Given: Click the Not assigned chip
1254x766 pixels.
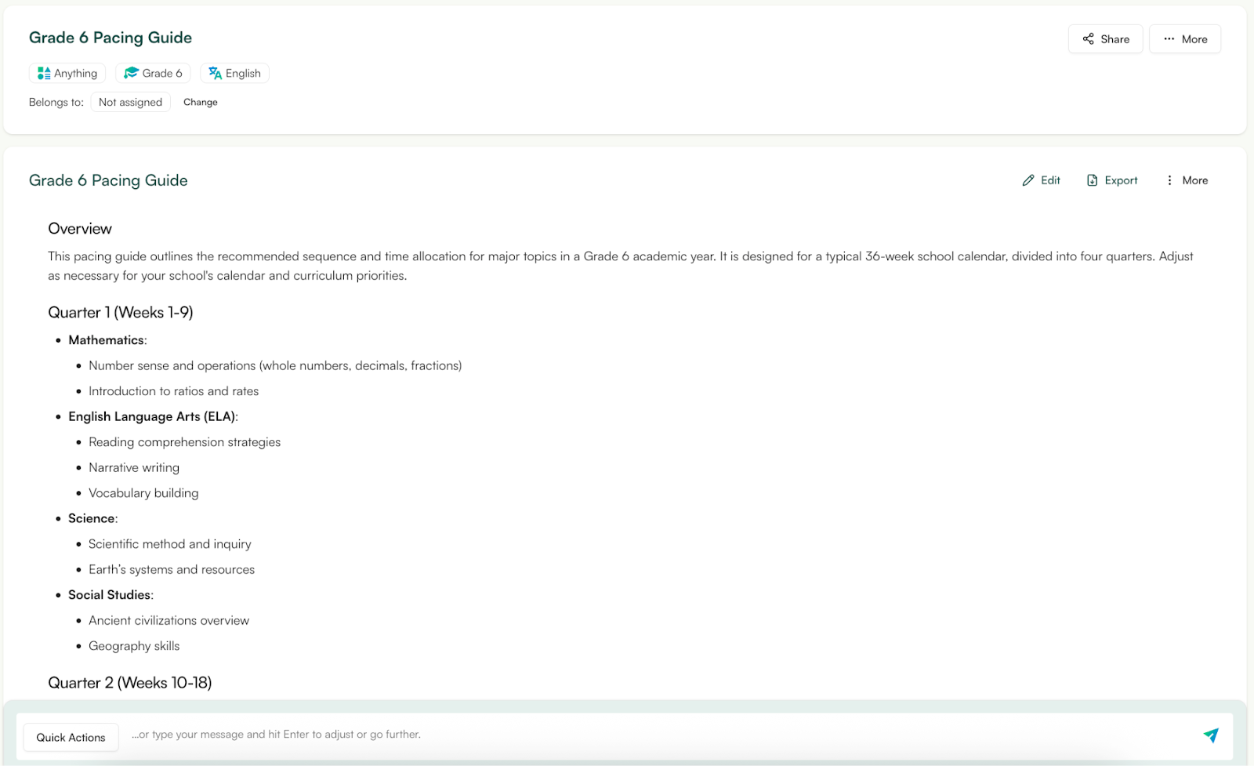Looking at the screenshot, I should (x=130, y=102).
